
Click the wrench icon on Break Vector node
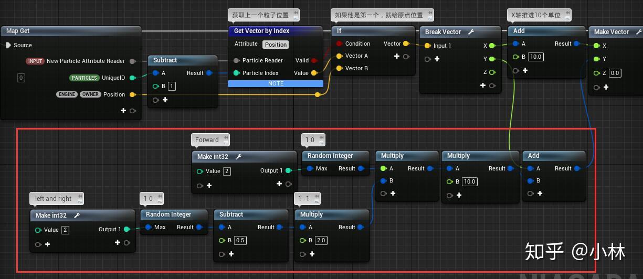tap(470, 31)
